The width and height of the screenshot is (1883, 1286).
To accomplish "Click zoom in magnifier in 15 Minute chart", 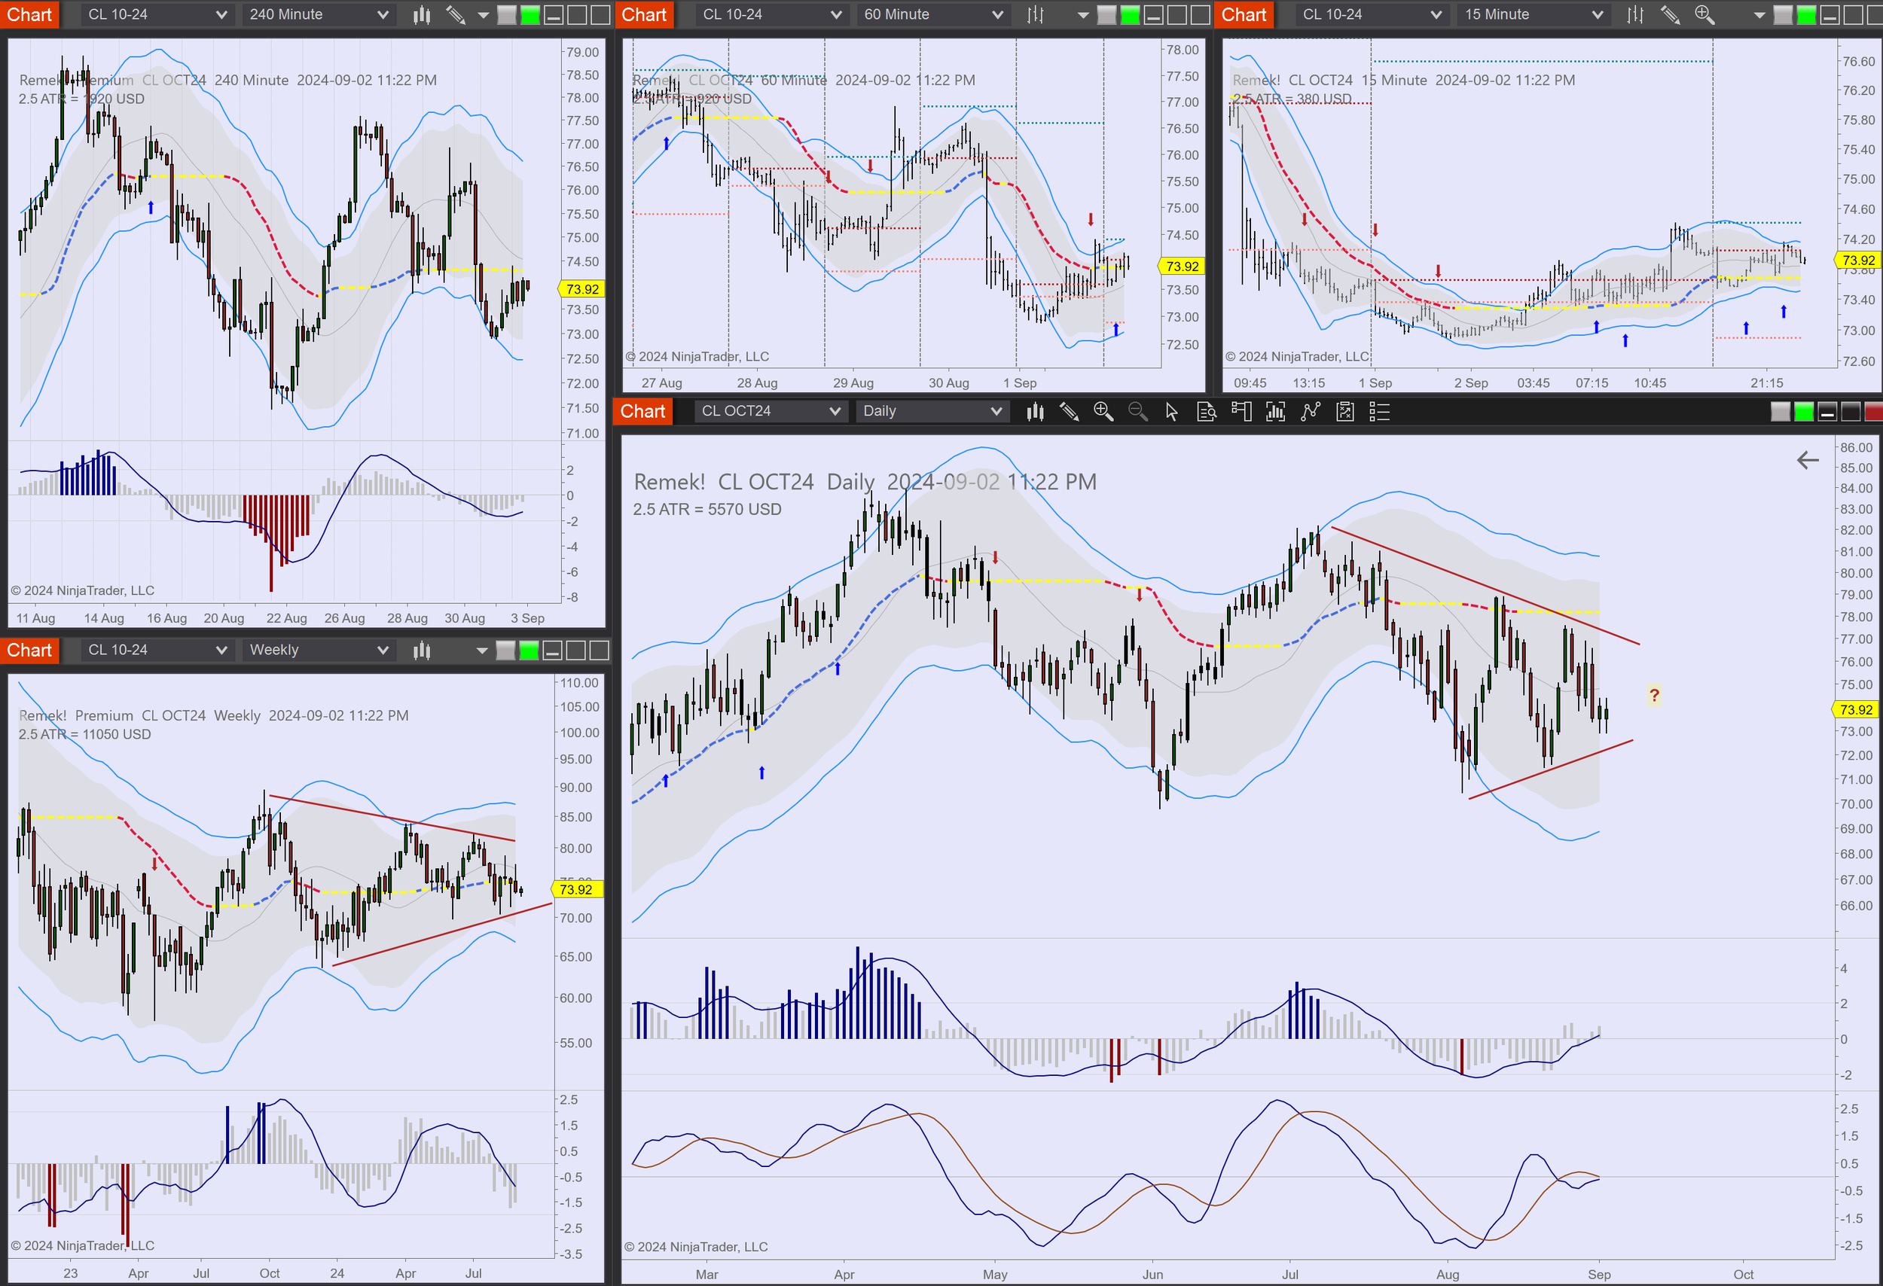I will pyautogui.click(x=1704, y=14).
